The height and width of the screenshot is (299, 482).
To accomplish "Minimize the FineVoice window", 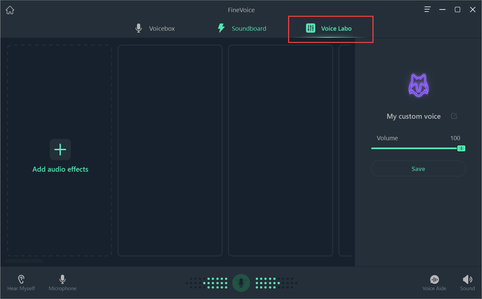I will point(442,10).
